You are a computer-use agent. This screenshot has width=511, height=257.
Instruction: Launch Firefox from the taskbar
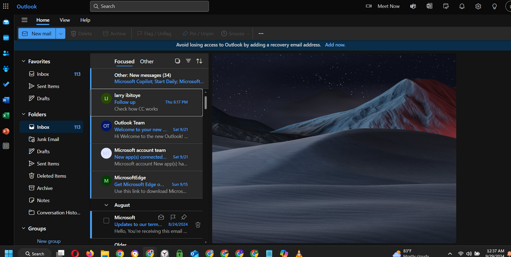(x=90, y=253)
